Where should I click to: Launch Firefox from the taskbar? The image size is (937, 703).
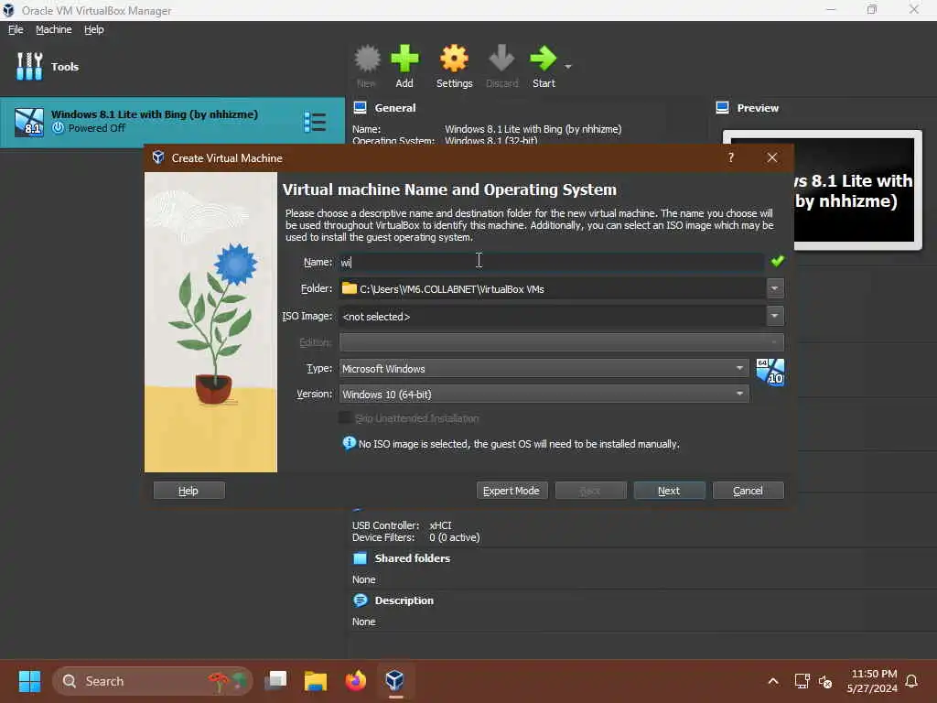tap(356, 681)
